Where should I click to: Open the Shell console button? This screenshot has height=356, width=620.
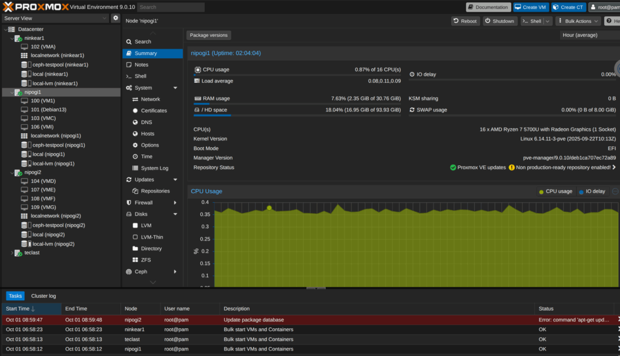[x=532, y=21]
